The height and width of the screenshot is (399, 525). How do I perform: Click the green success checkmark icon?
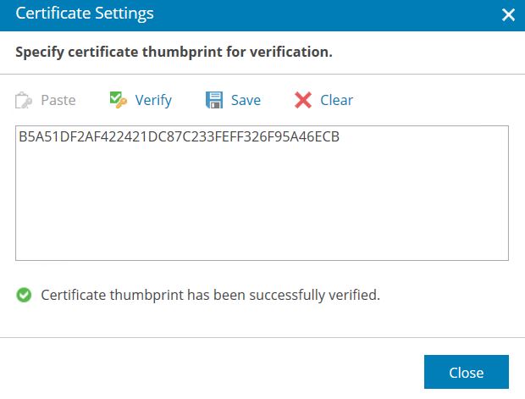(24, 295)
